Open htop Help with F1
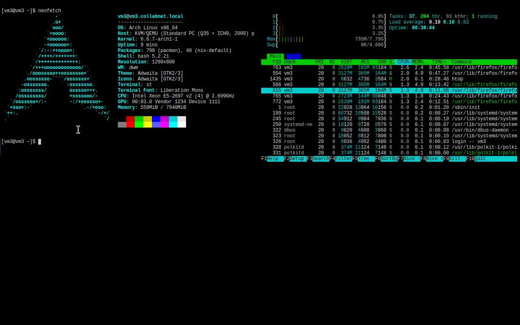520x325 pixels. click(x=273, y=158)
